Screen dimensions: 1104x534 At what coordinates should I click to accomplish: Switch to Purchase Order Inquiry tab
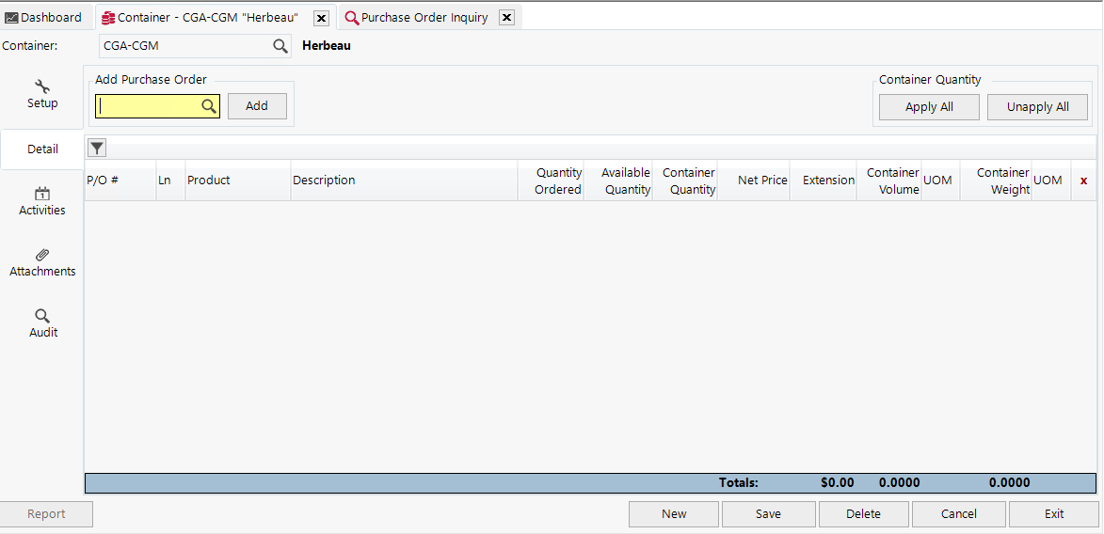pos(424,18)
